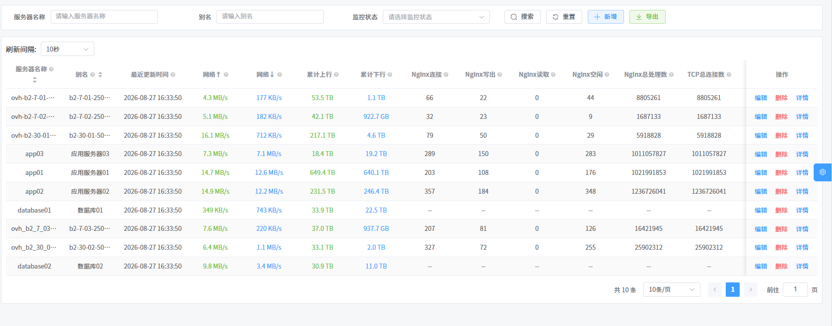Open the 10条/页 page size dropdown
Screen dimensions: 832x326
[672, 289]
